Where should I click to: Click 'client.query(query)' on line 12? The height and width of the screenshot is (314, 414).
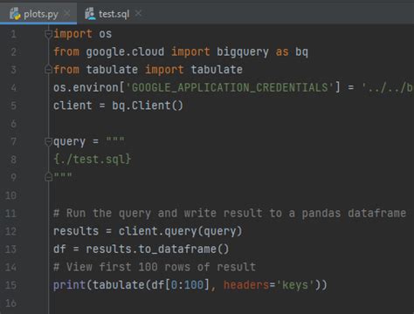pos(180,231)
